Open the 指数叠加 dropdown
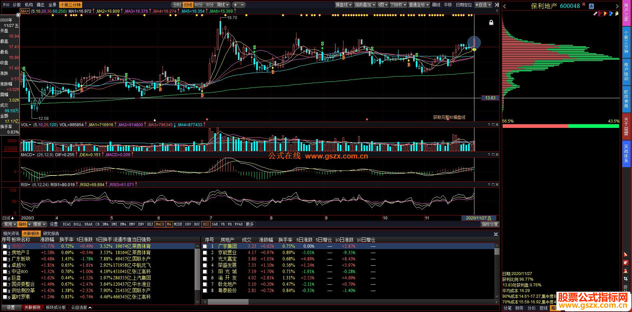Screen dimensions: 632x312 (365, 5)
